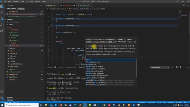Open the Accounts menu icon

point(2,92)
